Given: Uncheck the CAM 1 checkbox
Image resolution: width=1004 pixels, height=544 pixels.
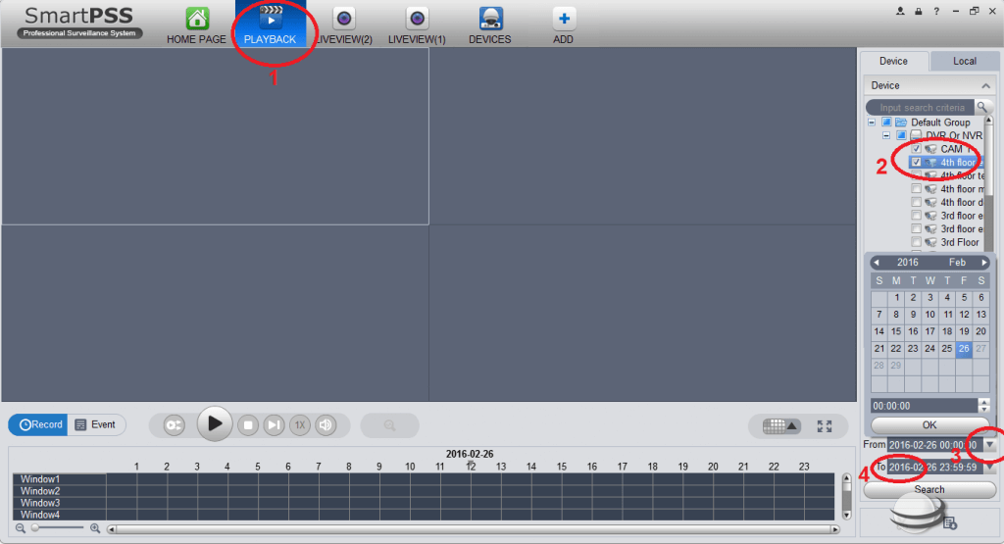Looking at the screenshot, I should (x=917, y=149).
